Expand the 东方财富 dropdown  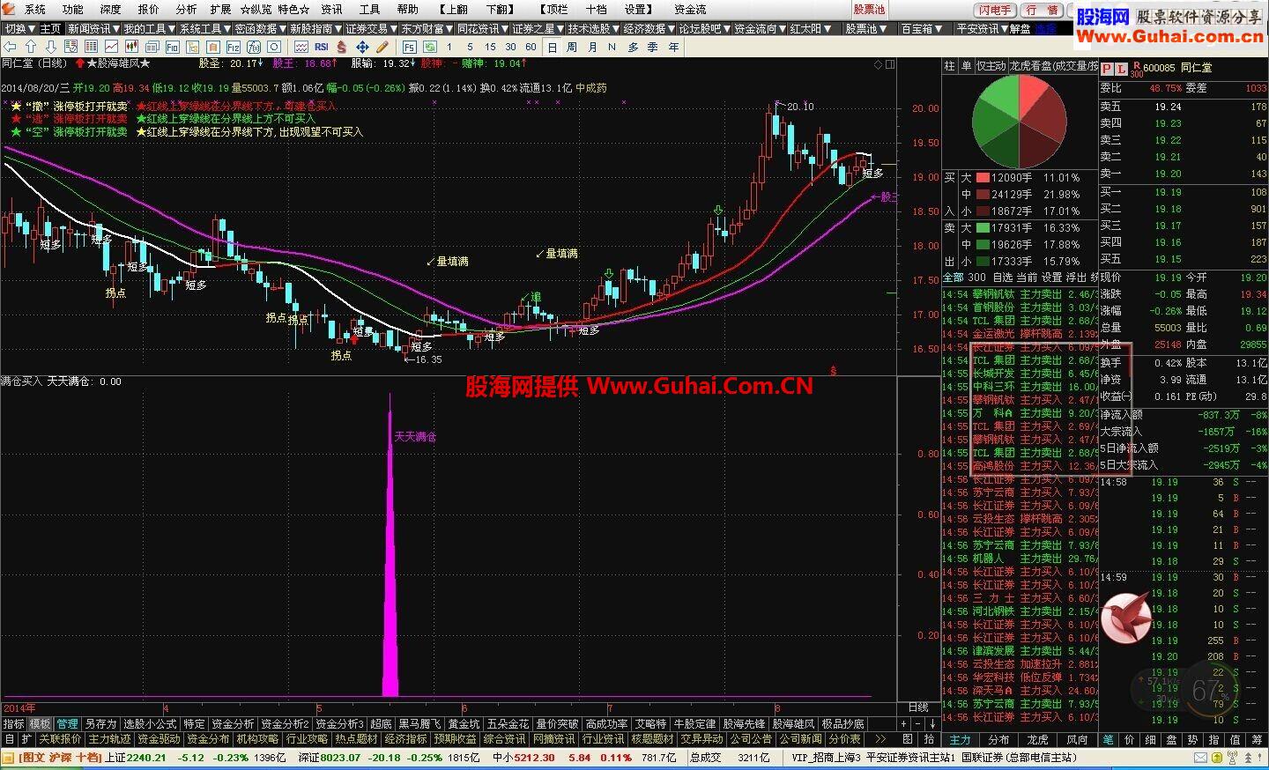click(426, 29)
